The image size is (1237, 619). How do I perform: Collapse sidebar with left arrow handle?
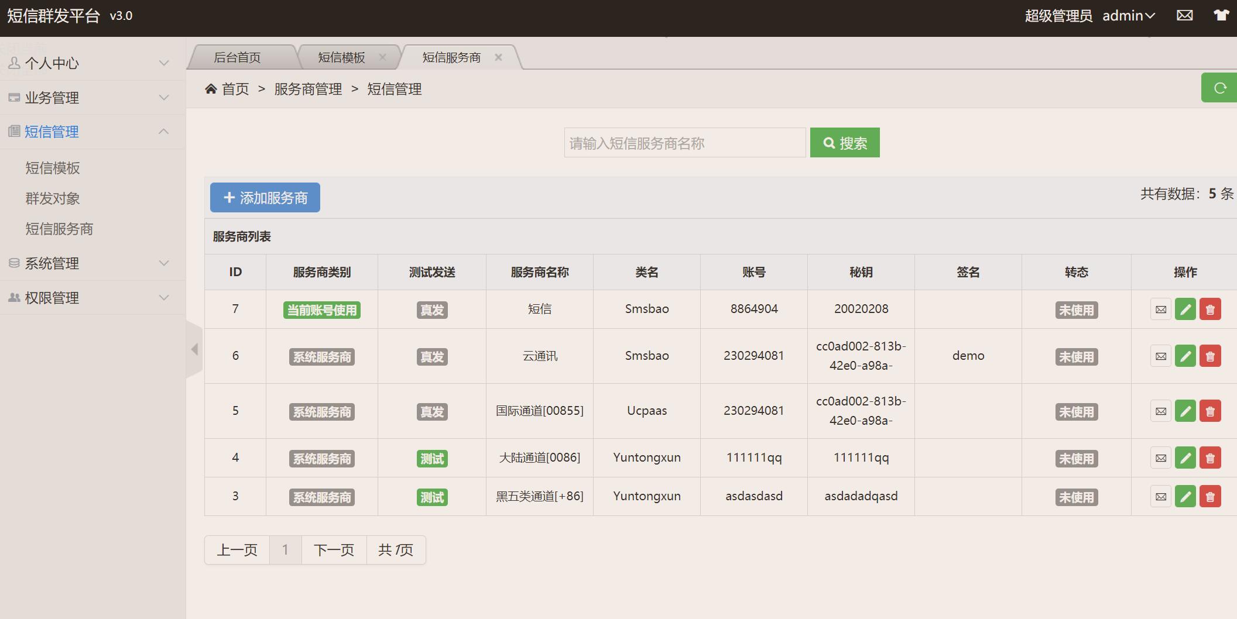click(x=194, y=349)
